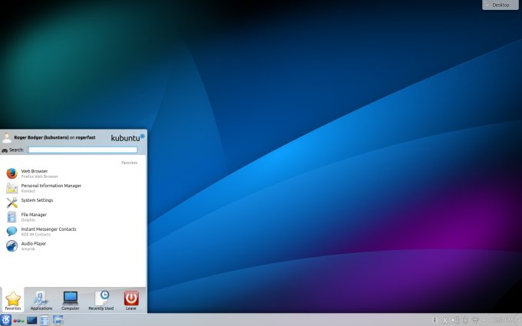Click the binoculars icon beside Search
This screenshot has width=522, height=326.
(5, 150)
